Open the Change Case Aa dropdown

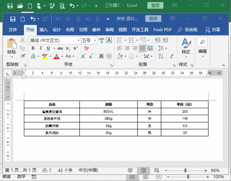pos(70,56)
